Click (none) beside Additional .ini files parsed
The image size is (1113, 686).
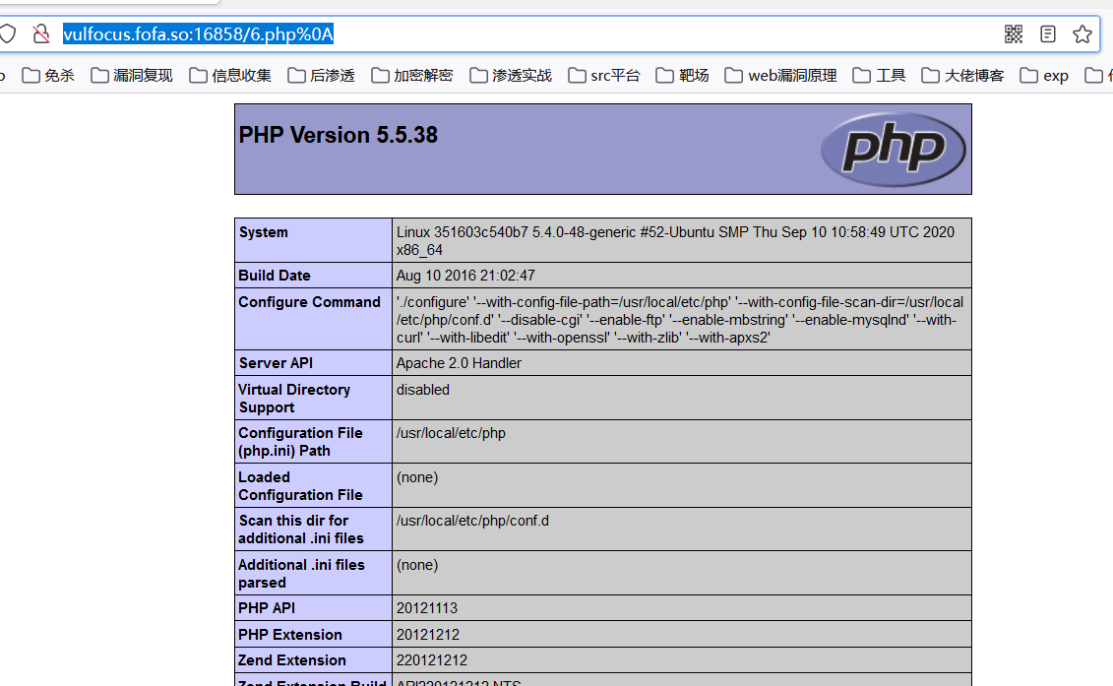coord(417,565)
